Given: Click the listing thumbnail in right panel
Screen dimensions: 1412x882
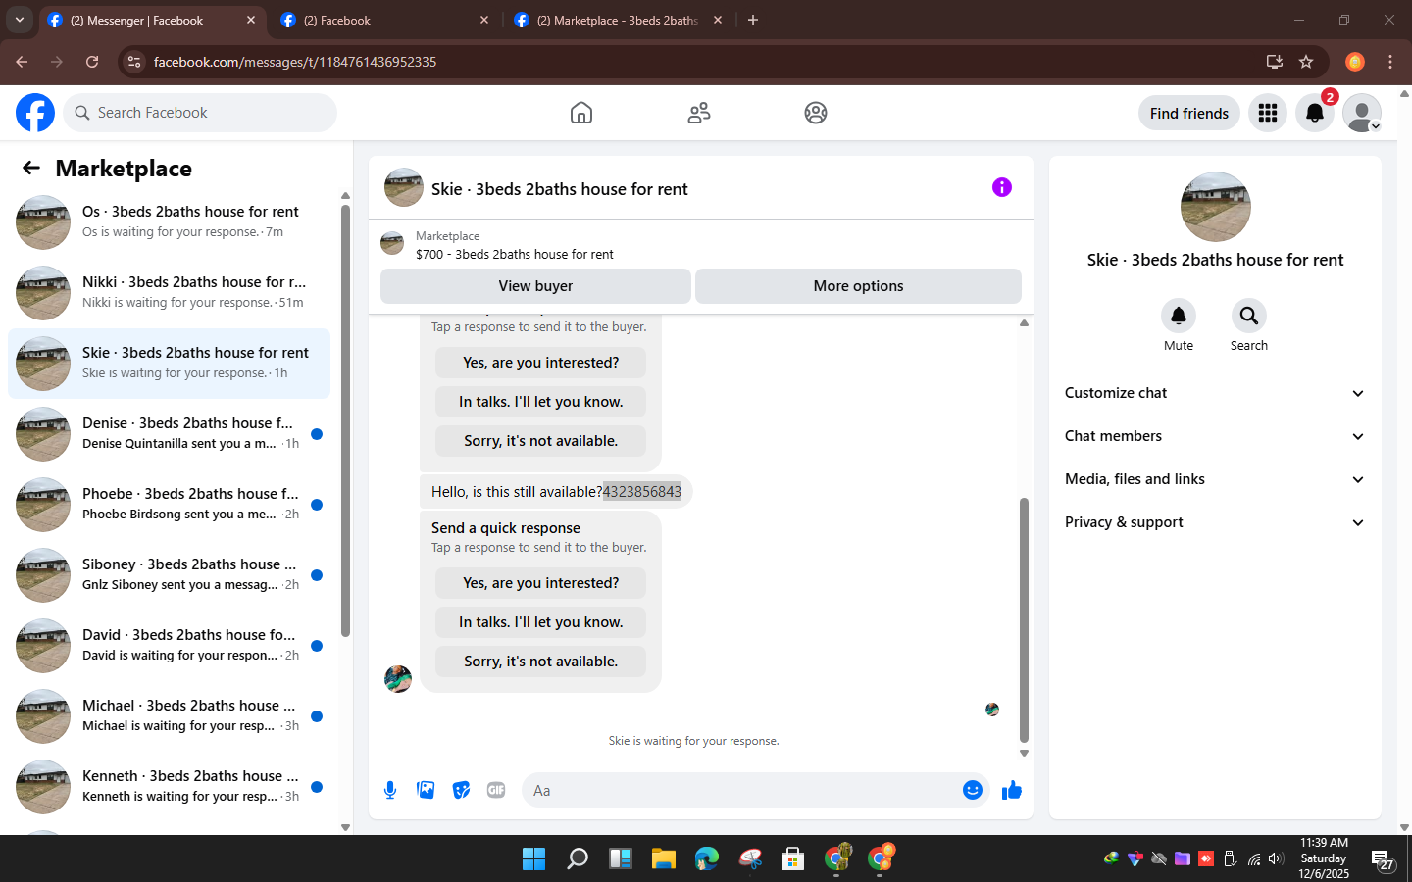Looking at the screenshot, I should point(1215,207).
